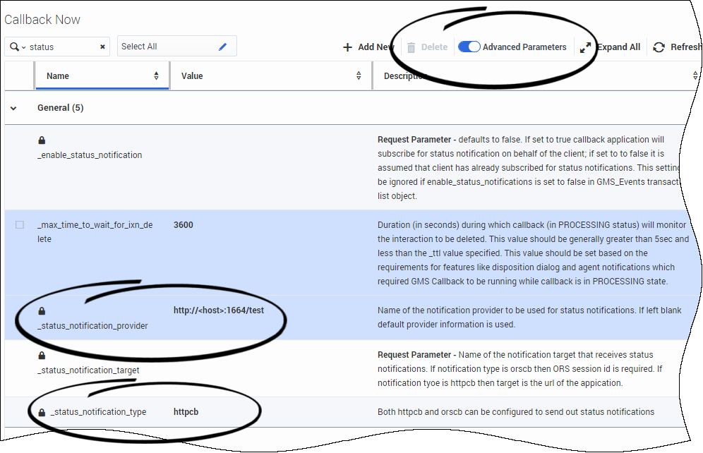Check the _max_time_to_wait_for_ixn_delete row checkbox
The height and width of the screenshot is (453, 703).
pyautogui.click(x=20, y=225)
